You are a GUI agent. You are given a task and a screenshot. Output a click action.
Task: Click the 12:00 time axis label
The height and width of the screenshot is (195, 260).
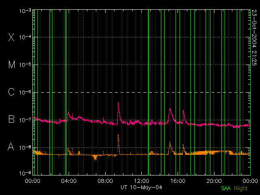141,181
